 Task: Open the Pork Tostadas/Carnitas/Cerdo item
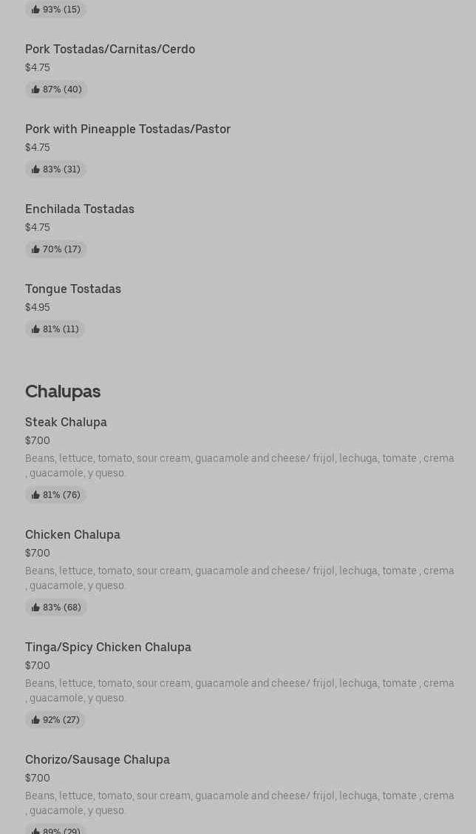[110, 49]
